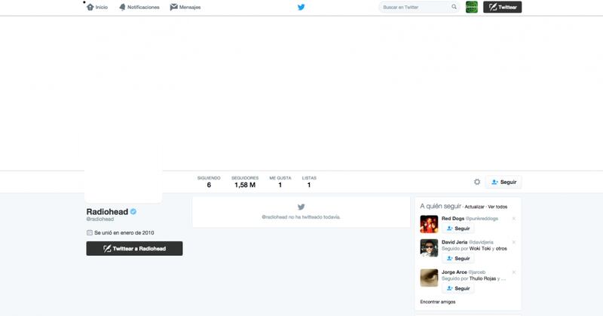
Task: Click the A quién seguir heading
Action: pyautogui.click(x=440, y=207)
